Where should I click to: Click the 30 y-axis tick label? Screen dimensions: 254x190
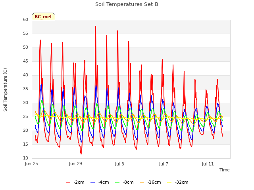point(25,103)
